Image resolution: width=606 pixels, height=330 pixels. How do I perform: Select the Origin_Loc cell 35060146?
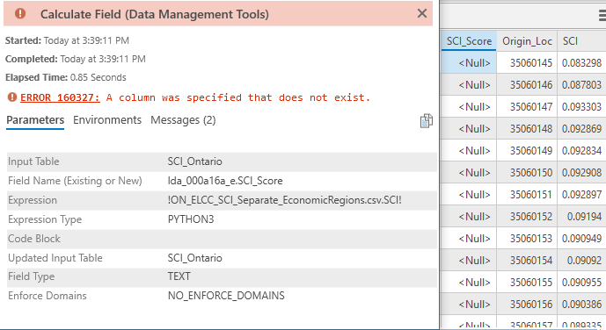[527, 85]
